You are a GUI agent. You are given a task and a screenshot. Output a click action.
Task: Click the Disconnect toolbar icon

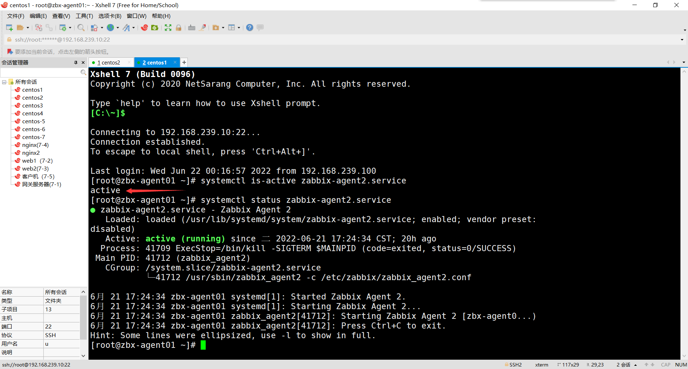pyautogui.click(x=39, y=28)
